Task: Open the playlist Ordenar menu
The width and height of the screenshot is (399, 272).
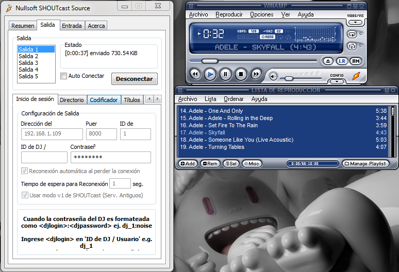Action: pos(234,99)
